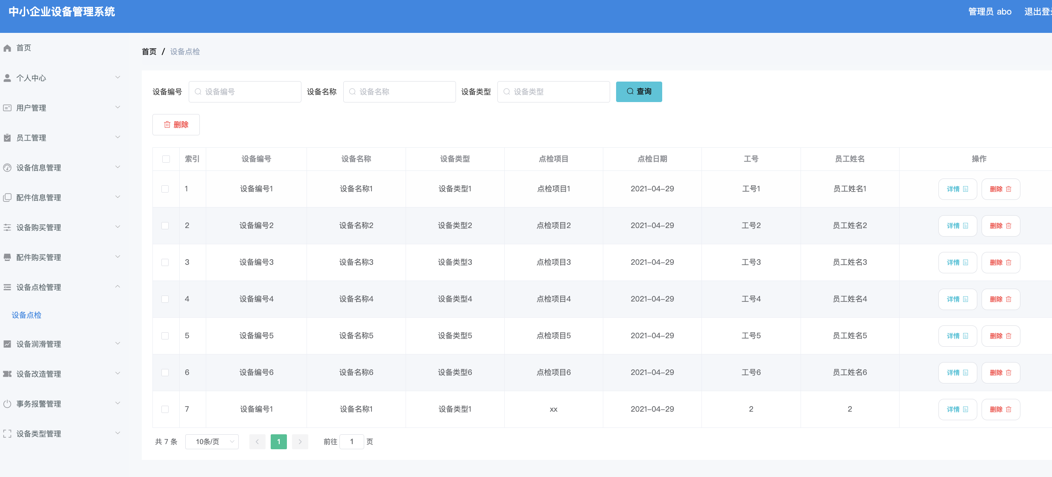The image size is (1052, 477).
Task: Check the checkbox for row 1
Action: coord(165,189)
